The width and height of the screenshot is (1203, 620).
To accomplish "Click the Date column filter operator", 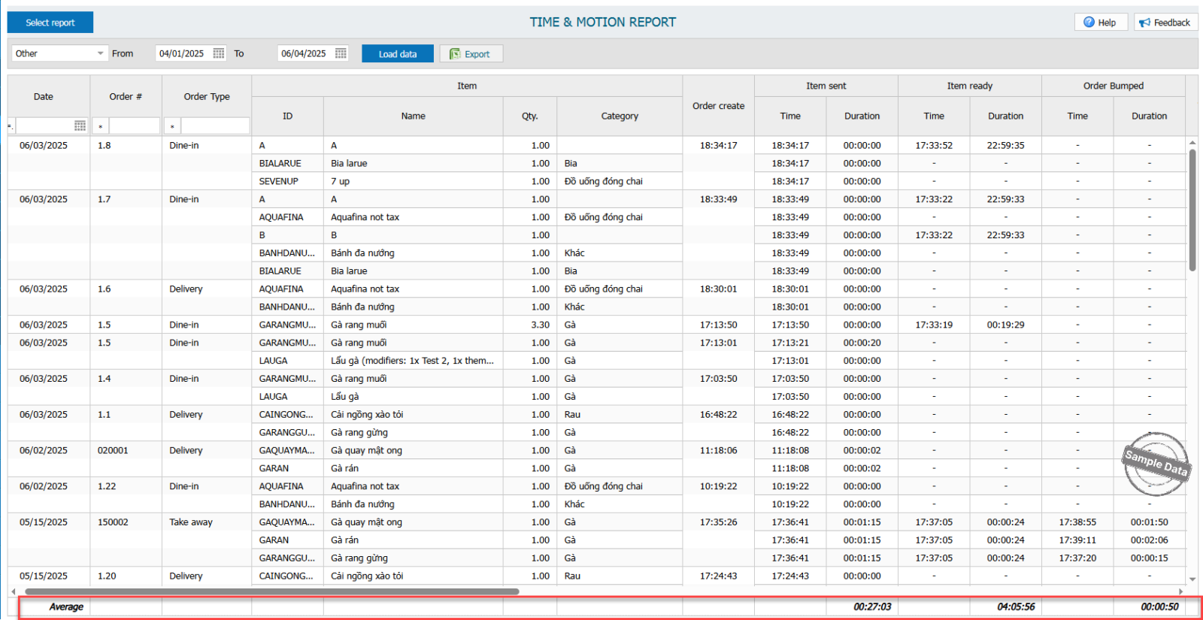I will [11, 126].
